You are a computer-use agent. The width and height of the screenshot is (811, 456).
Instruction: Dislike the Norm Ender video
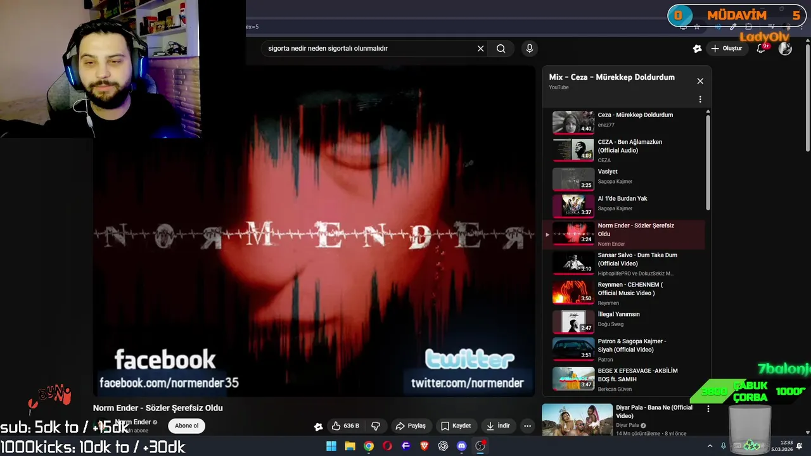(x=376, y=426)
